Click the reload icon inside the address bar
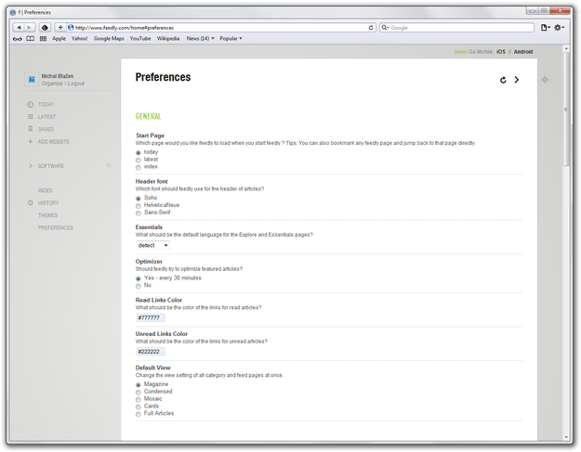 click(x=371, y=27)
